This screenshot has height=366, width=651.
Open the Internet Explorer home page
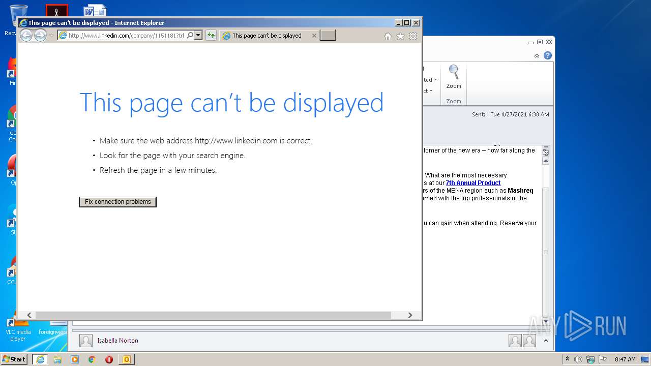[x=388, y=36]
